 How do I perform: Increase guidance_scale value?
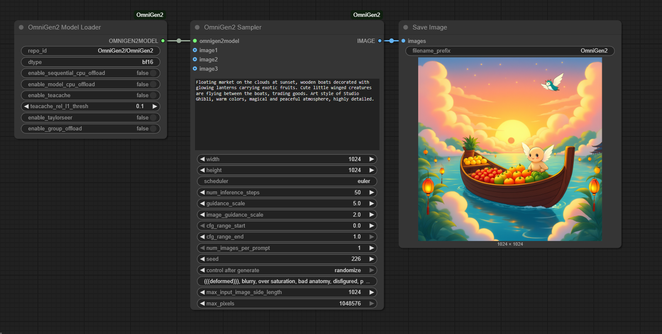(x=372, y=203)
